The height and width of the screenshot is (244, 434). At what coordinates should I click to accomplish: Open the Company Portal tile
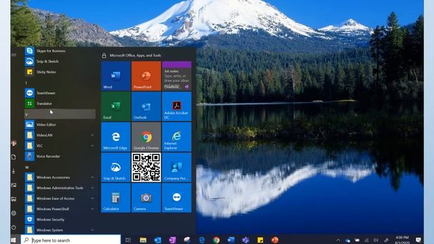pos(176,167)
